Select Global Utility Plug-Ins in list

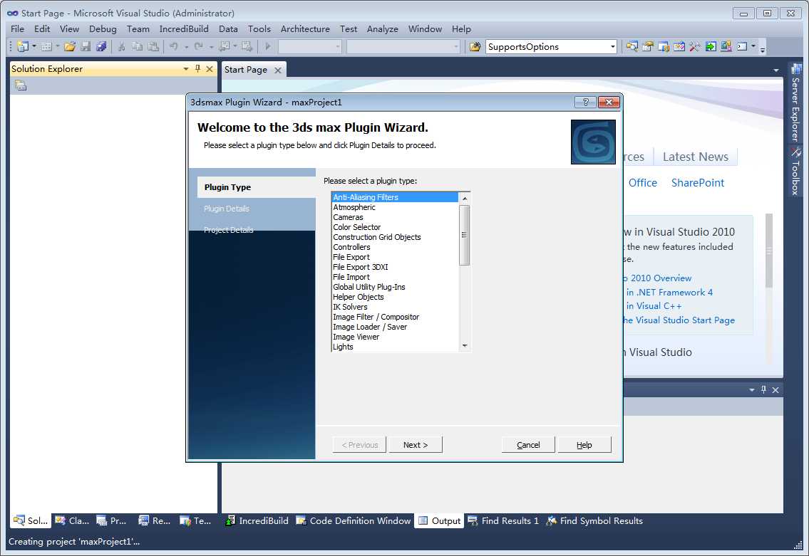tap(395, 287)
